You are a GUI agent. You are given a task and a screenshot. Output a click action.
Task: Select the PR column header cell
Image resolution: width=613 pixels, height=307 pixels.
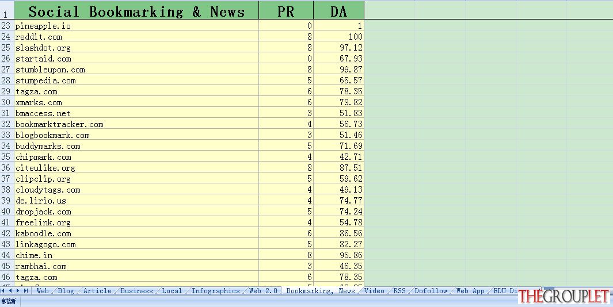point(286,10)
